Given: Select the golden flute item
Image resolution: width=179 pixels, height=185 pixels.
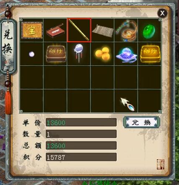Looking at the screenshot, I should 79,30.
